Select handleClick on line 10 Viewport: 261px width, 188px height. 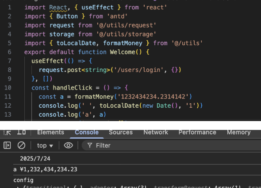pyautogui.click(x=73, y=88)
